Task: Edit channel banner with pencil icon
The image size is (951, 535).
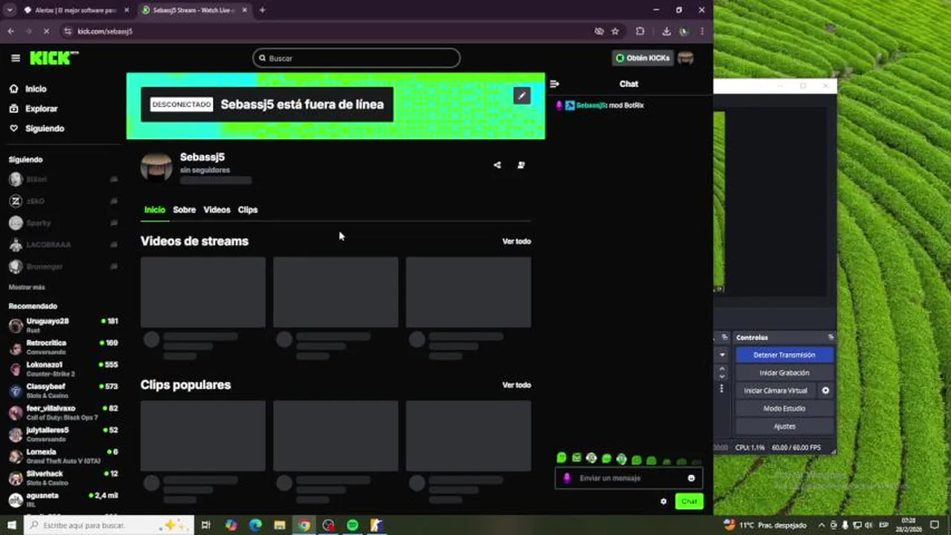Action: tap(522, 95)
